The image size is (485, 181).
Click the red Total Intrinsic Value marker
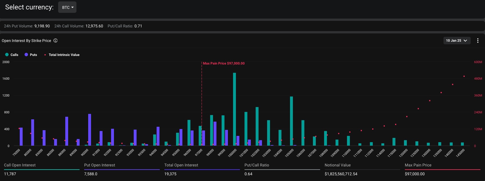click(x=45, y=55)
